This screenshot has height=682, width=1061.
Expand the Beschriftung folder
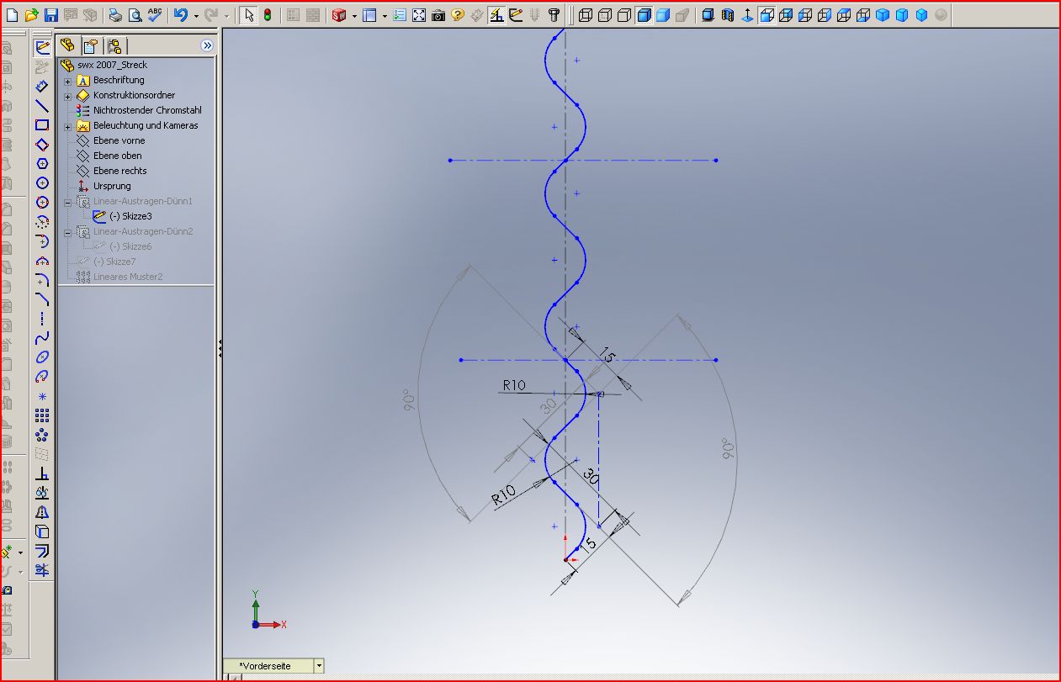67,80
